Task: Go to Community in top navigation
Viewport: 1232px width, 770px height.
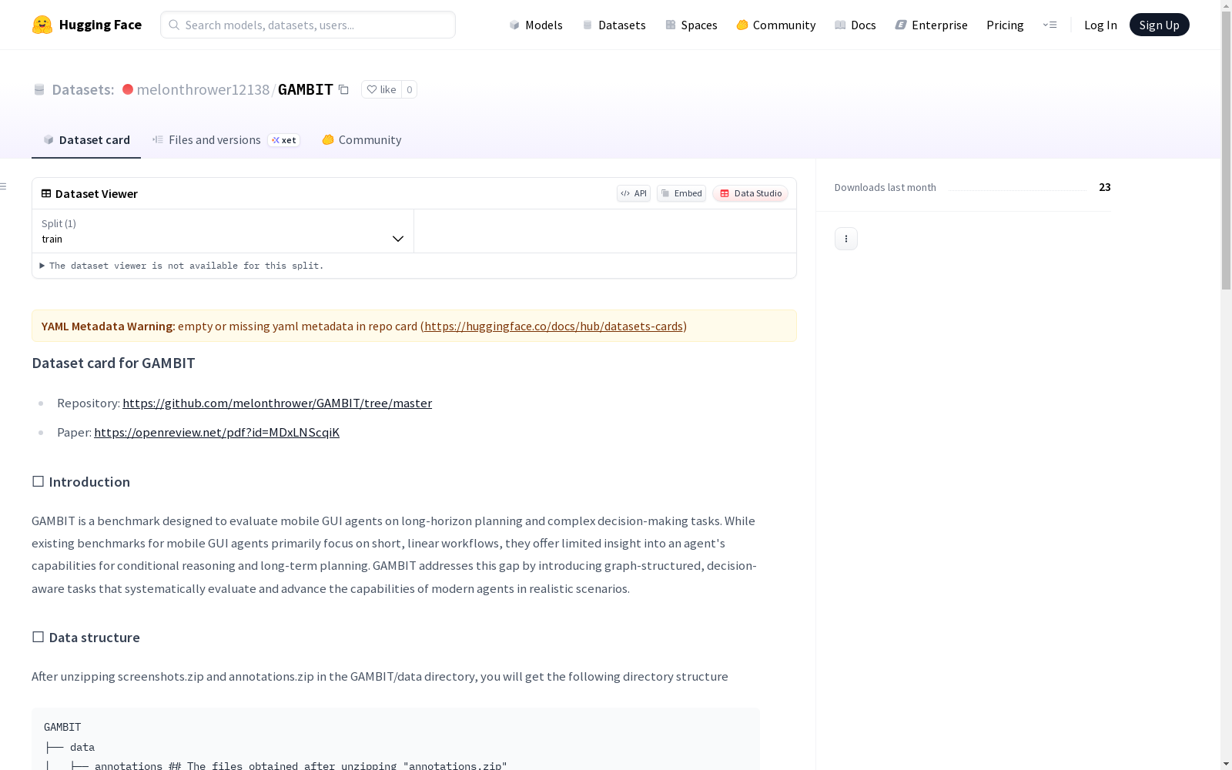Action: [x=776, y=25]
